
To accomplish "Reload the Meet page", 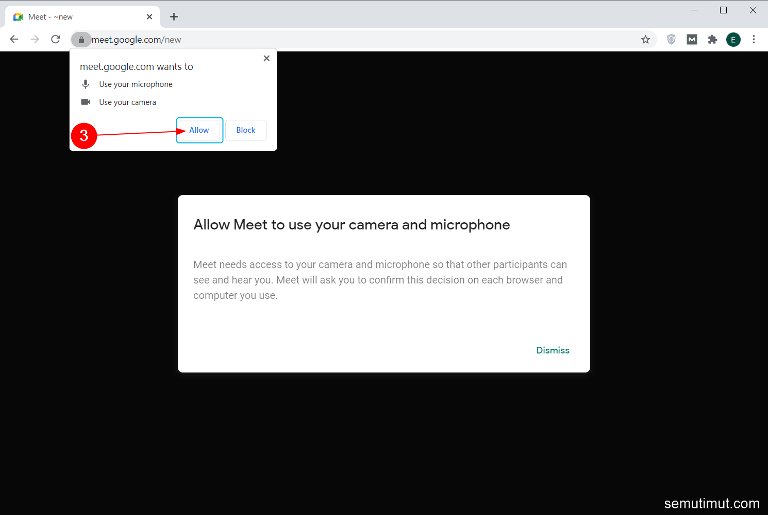I will [x=56, y=40].
